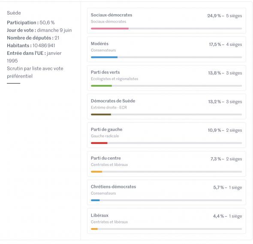Click the pink Sociaux-démocrates progress bar
Image resolution: width=253 pixels, height=244 pixels.
pos(110,29)
